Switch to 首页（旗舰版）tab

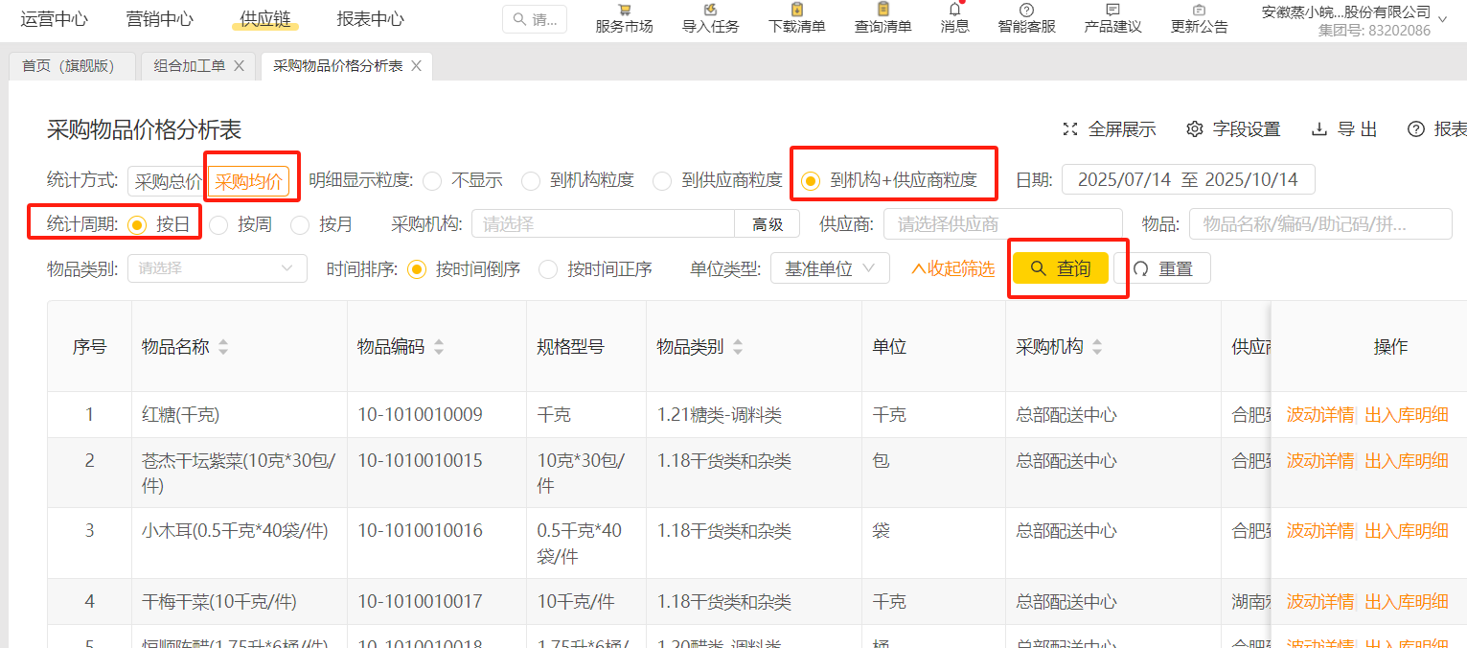68,66
